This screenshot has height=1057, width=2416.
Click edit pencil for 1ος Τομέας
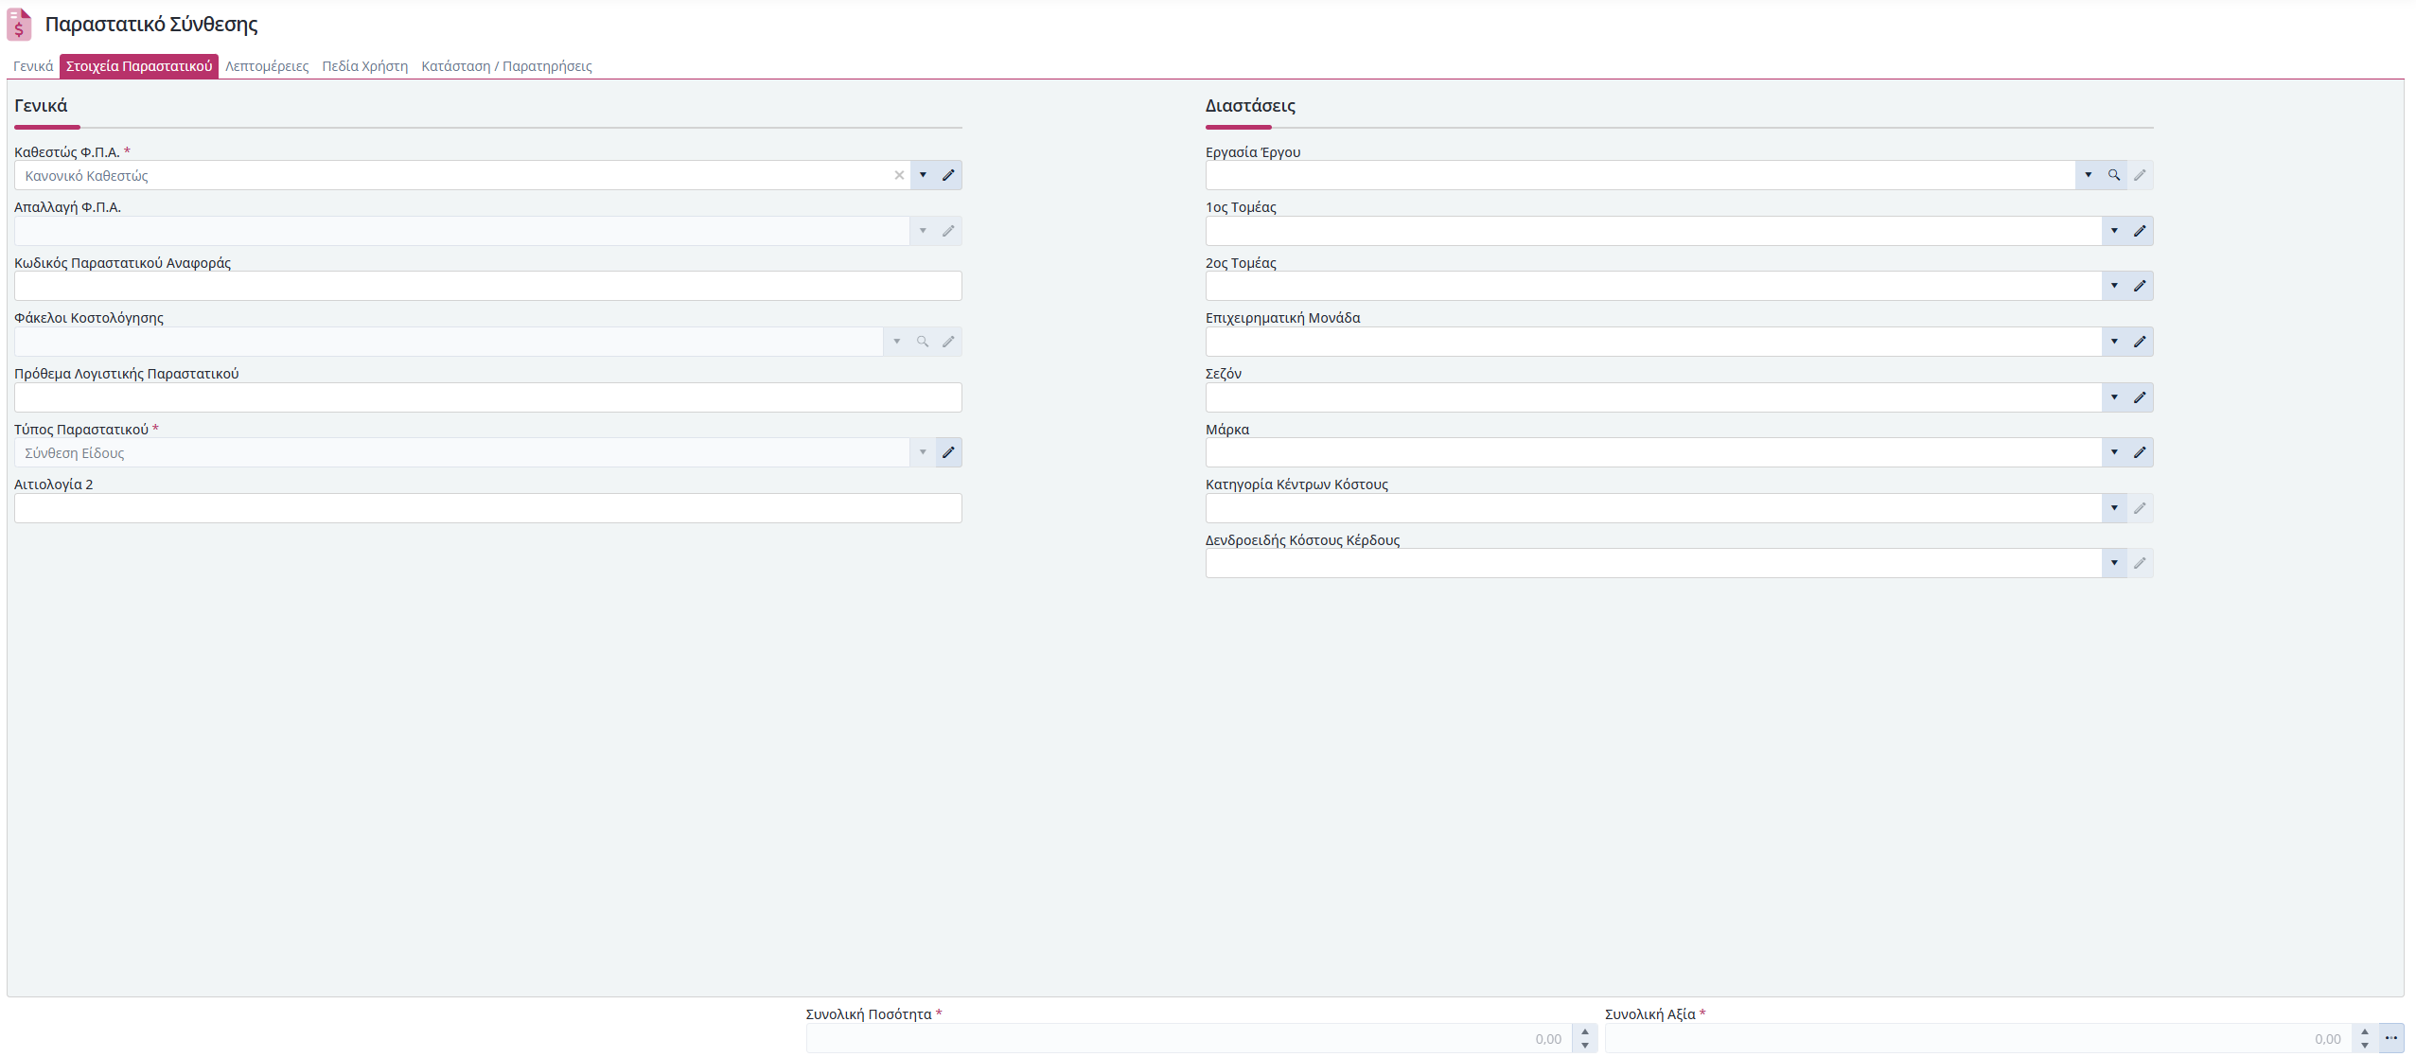pos(2139,231)
